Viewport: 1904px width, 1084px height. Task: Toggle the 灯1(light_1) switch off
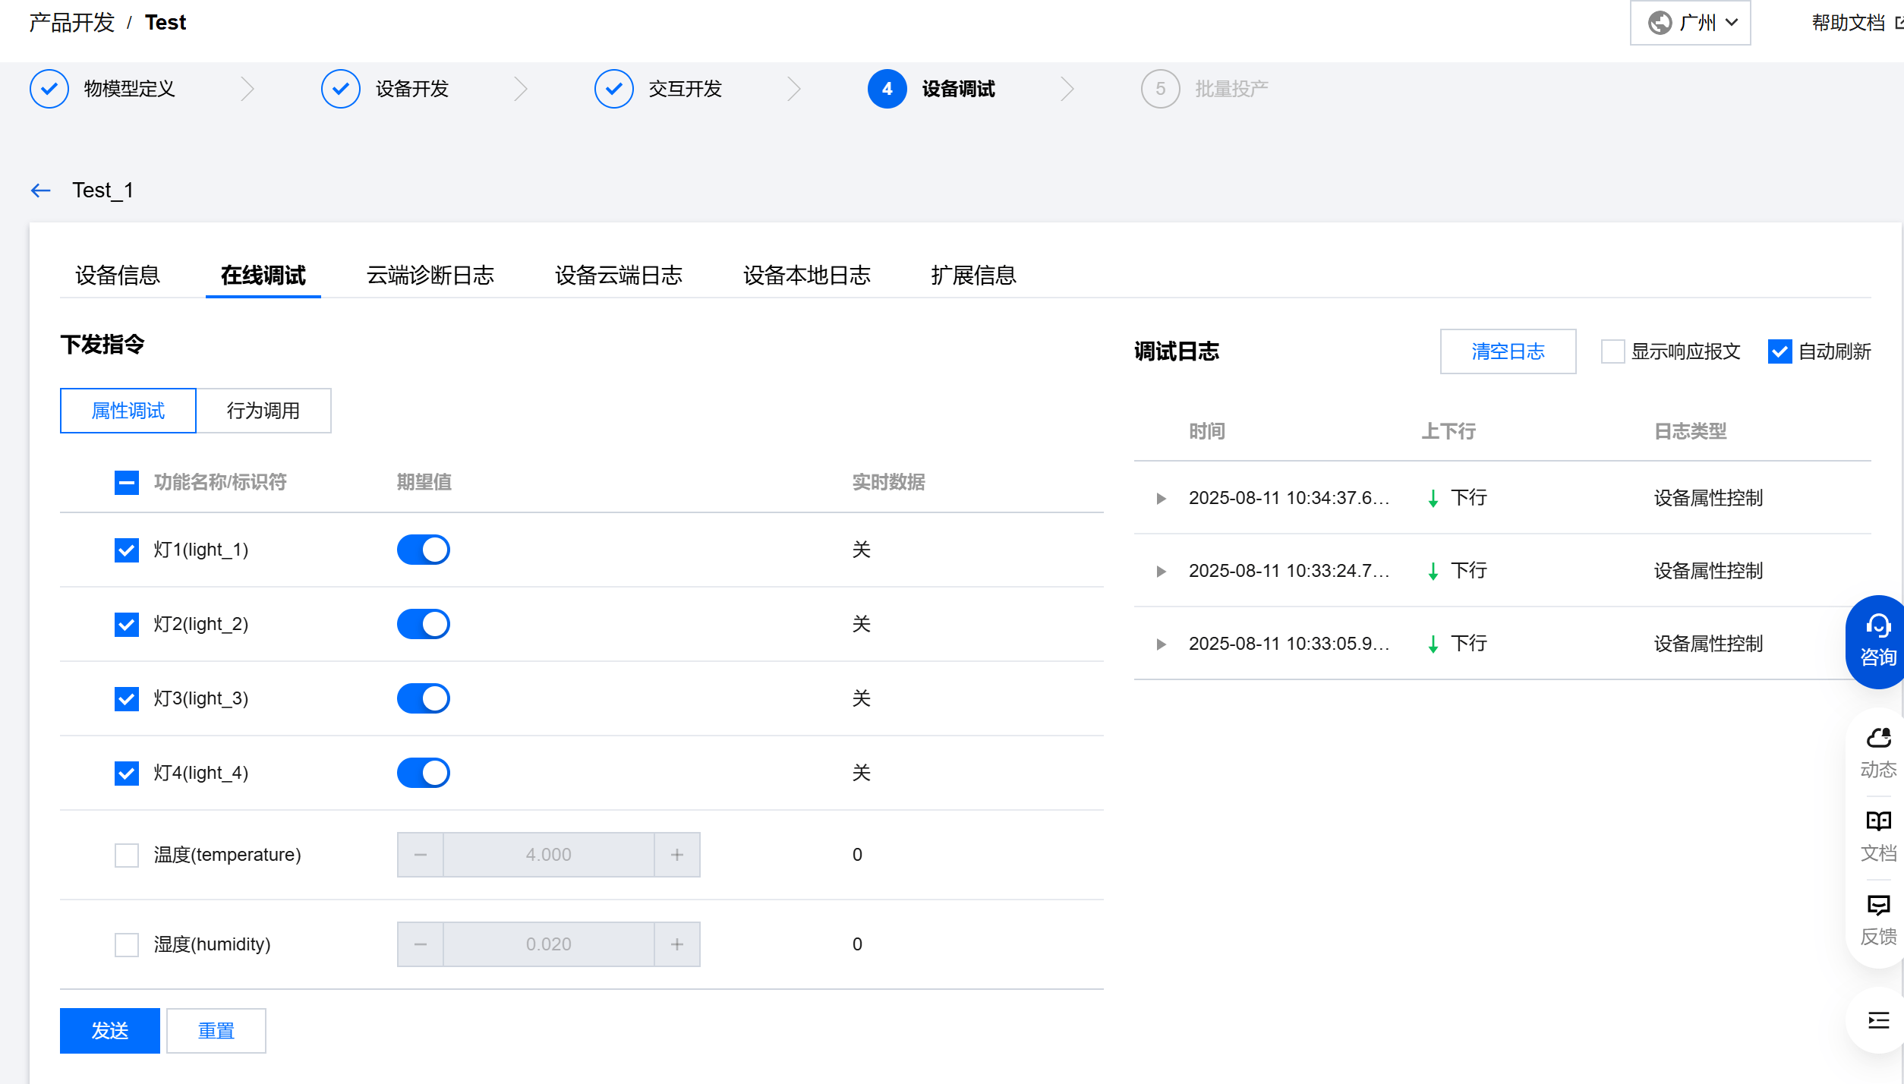pyautogui.click(x=424, y=550)
